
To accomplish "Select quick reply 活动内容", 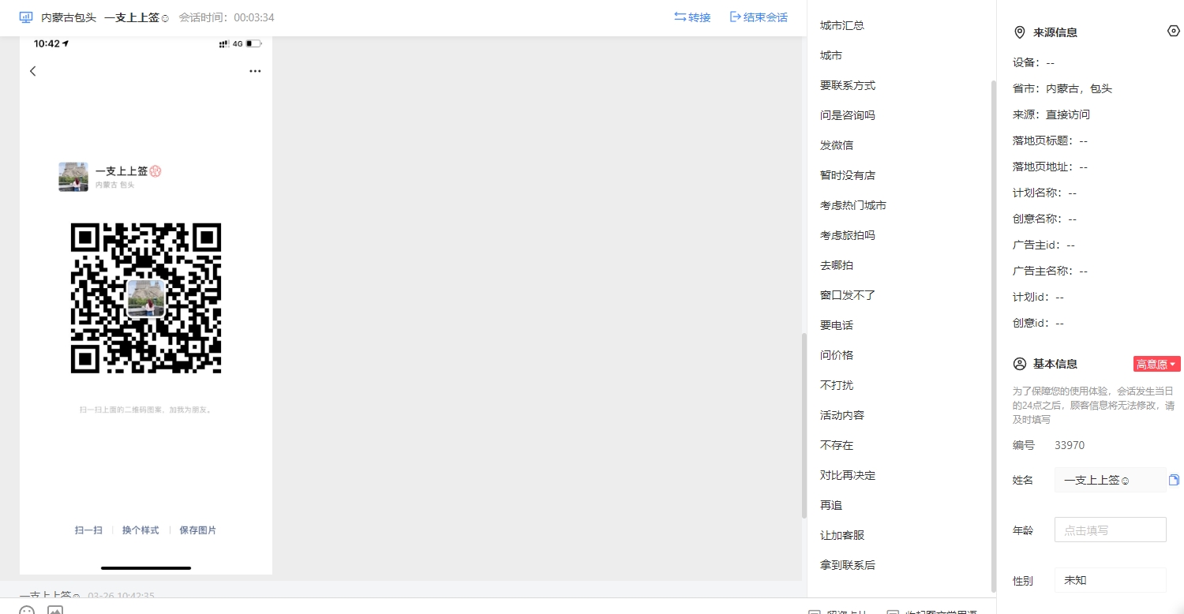I will click(x=842, y=415).
